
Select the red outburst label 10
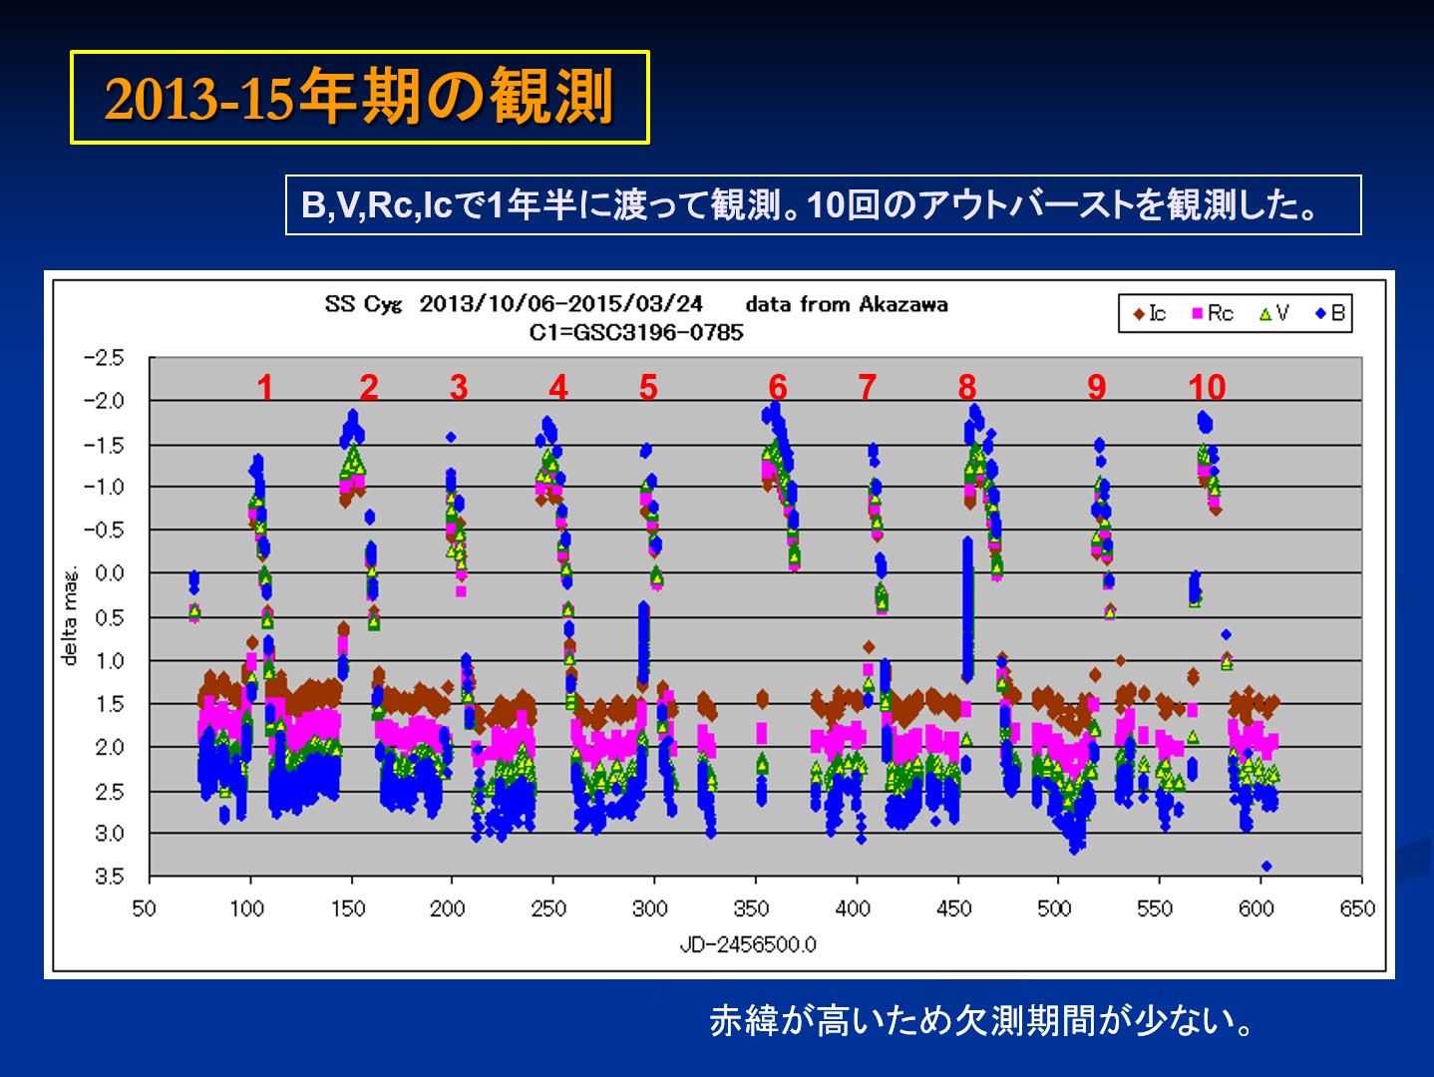click(1207, 387)
